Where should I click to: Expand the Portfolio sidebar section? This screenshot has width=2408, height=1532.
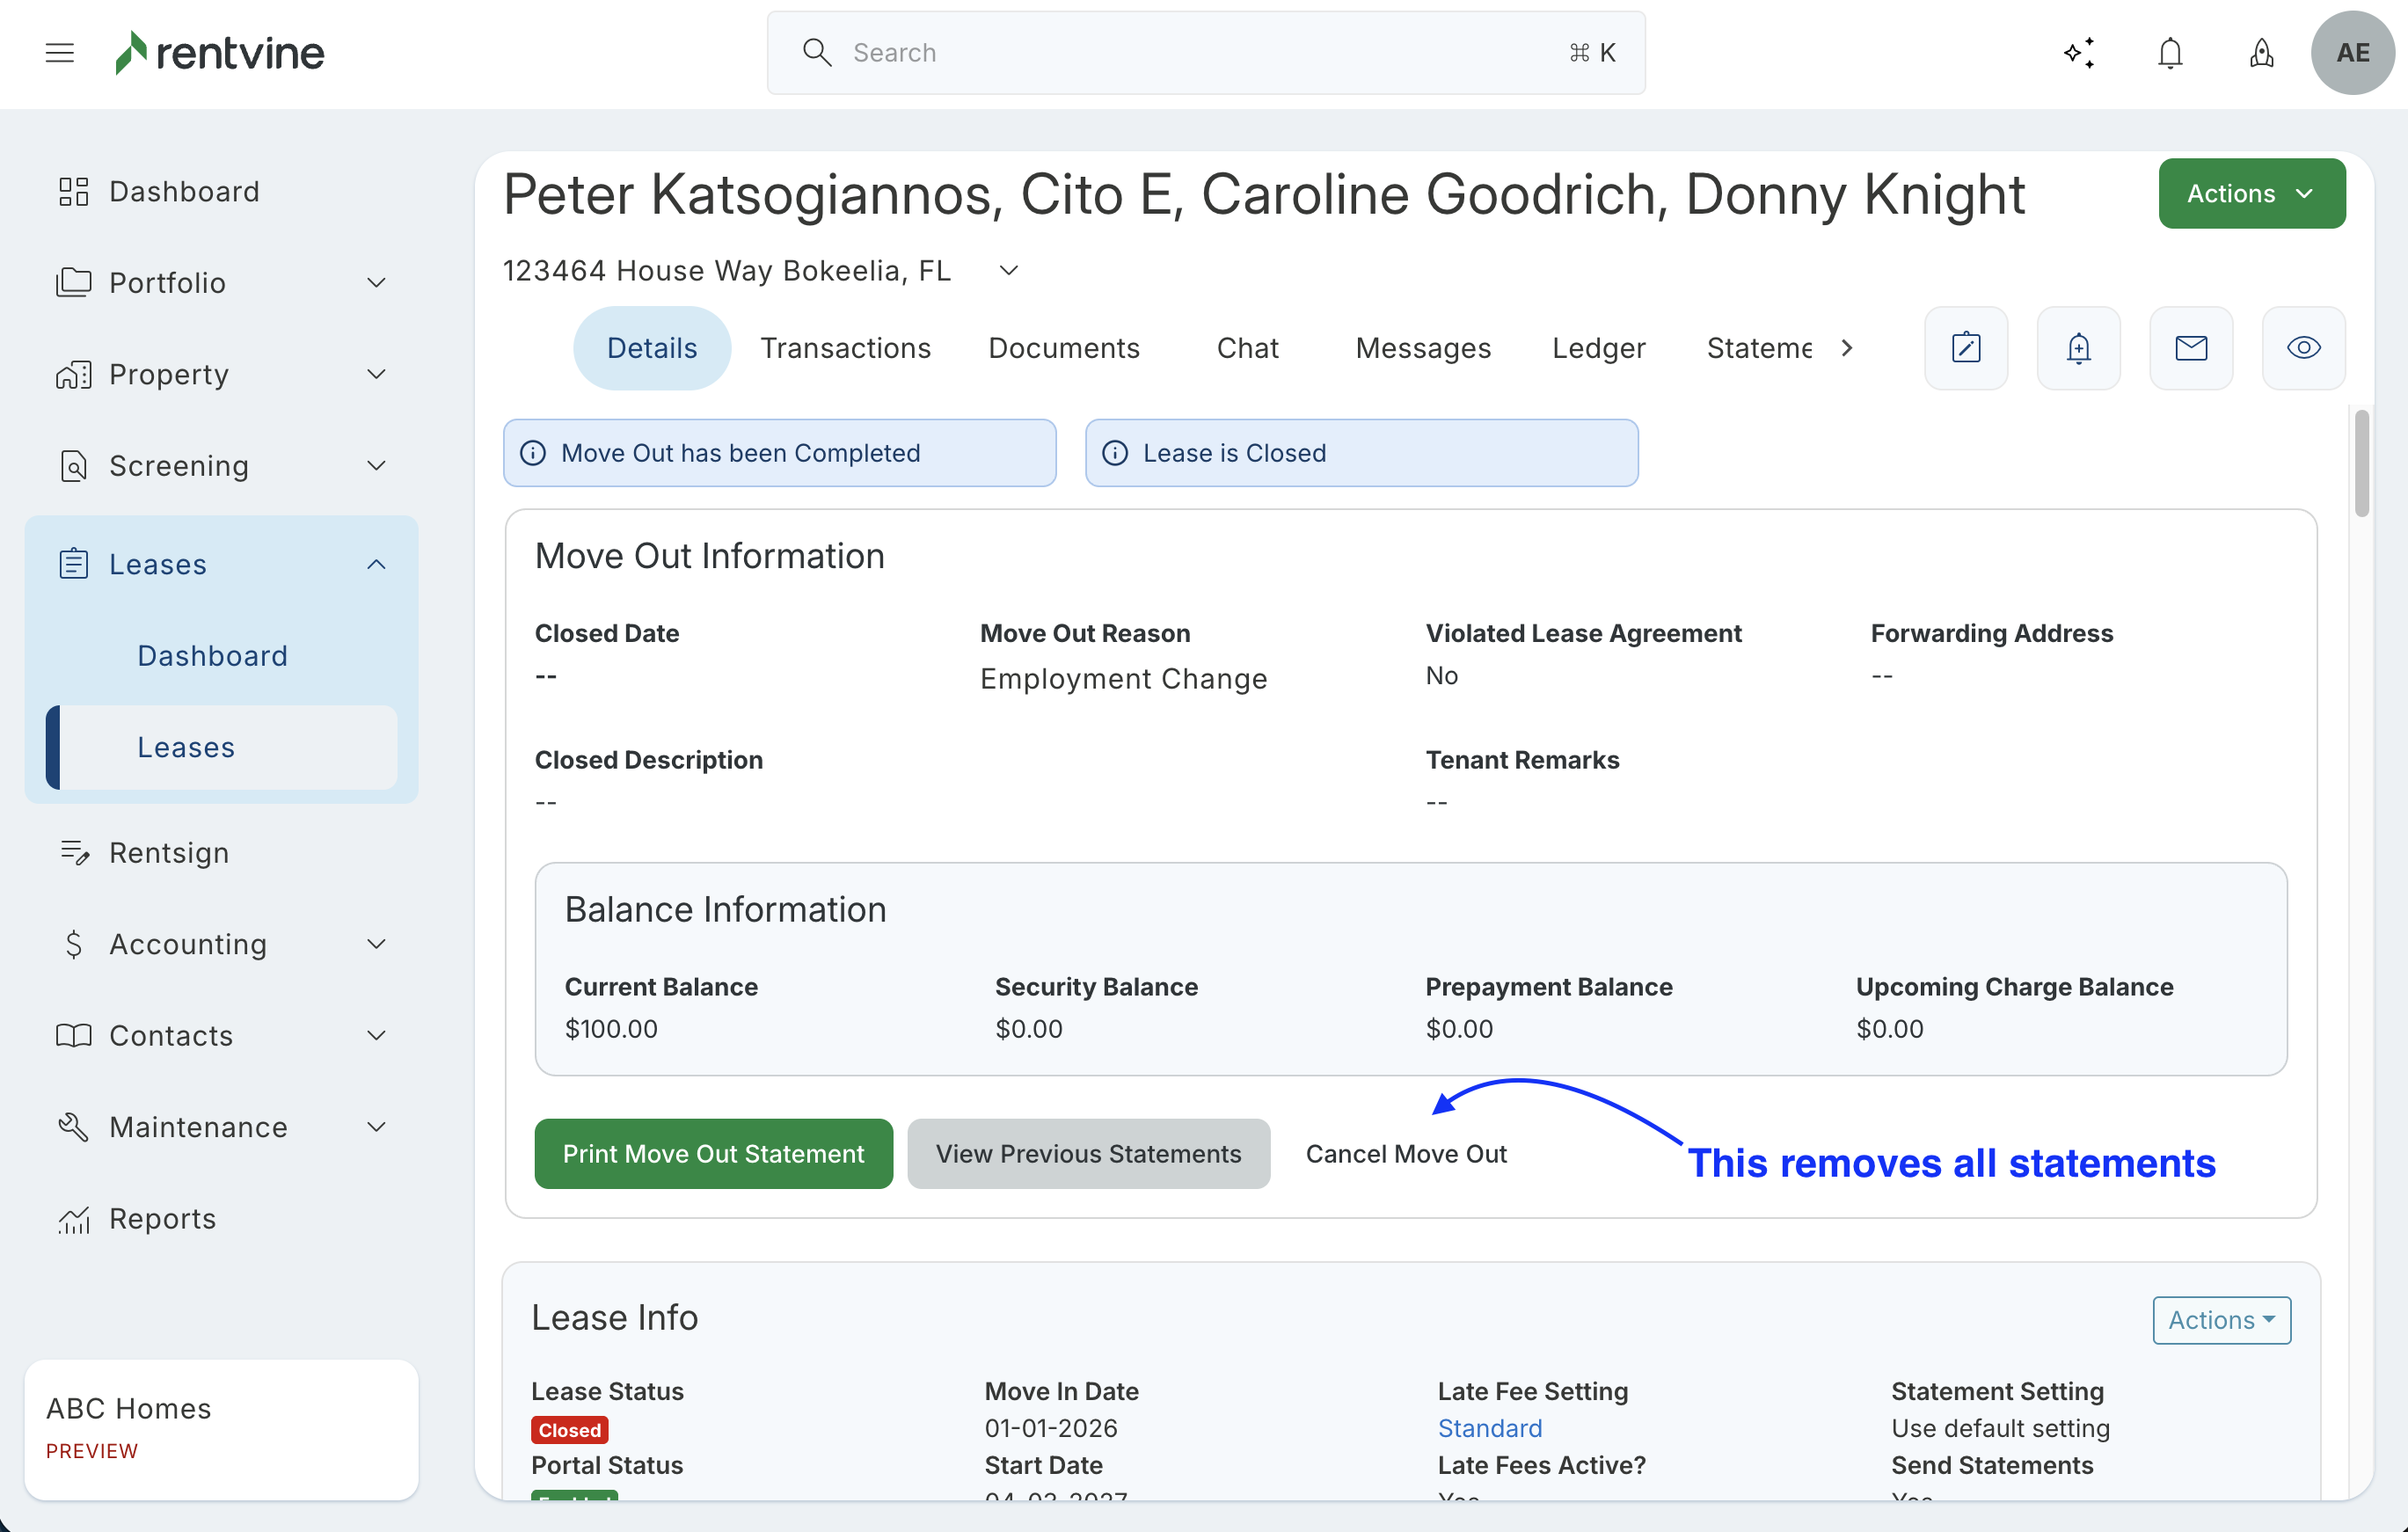pyautogui.click(x=220, y=283)
